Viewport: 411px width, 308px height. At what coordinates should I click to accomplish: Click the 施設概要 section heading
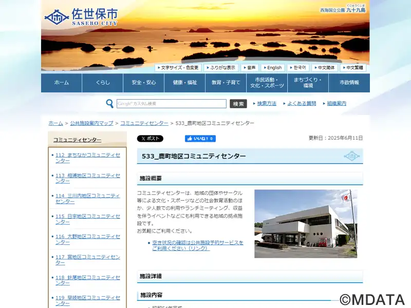(x=151, y=178)
